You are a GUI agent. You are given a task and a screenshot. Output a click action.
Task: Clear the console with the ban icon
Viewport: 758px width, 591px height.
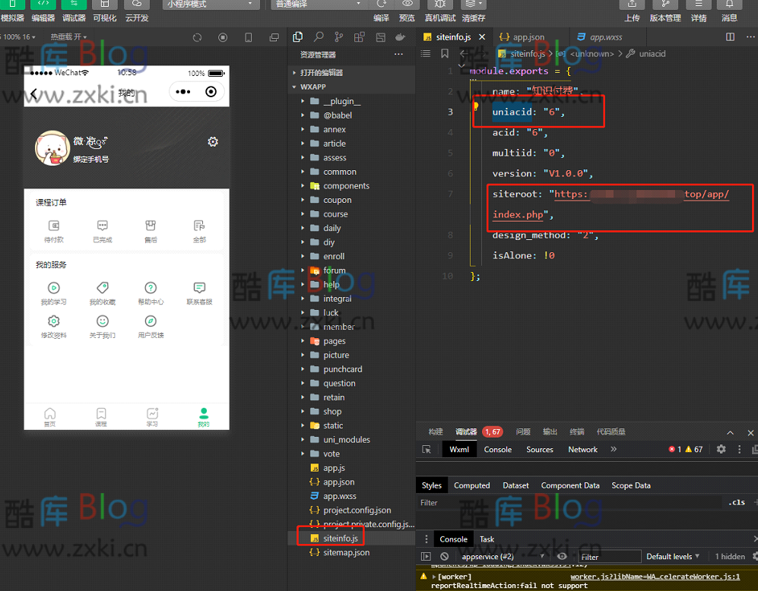[444, 556]
